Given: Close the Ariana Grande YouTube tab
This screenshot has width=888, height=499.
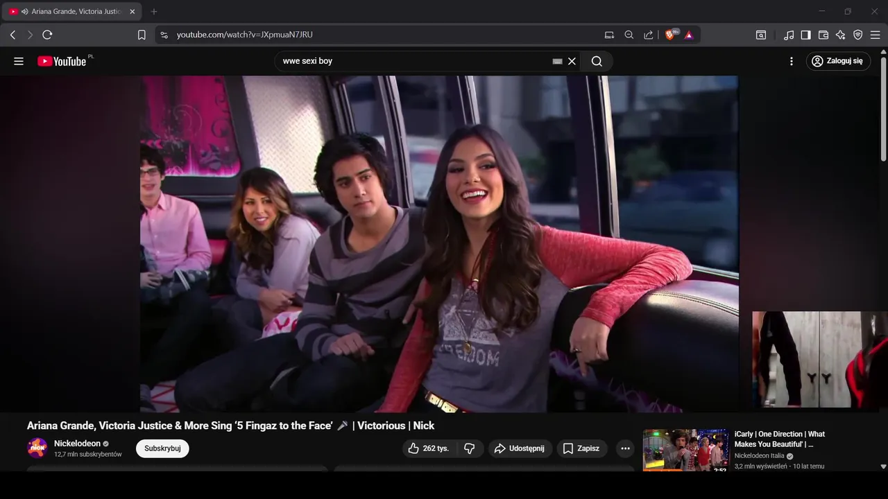Looking at the screenshot, I should click(133, 12).
